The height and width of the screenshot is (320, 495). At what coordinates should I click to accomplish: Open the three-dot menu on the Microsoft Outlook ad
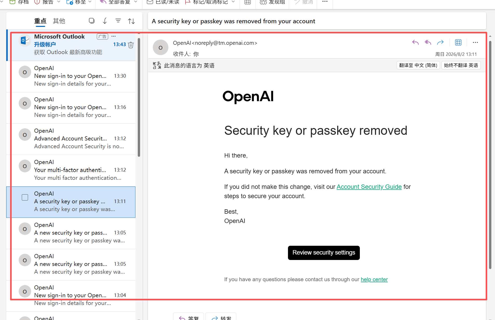pos(114,36)
